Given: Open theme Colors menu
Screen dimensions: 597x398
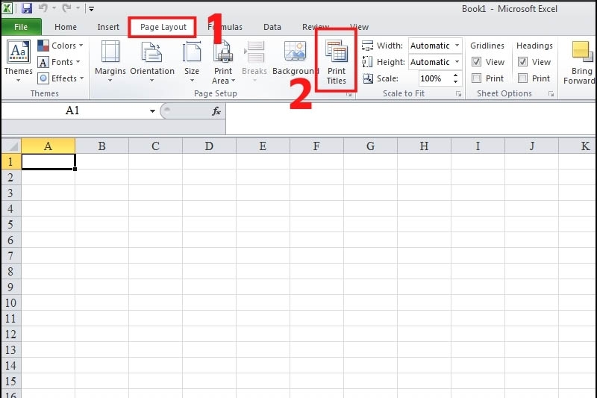Looking at the screenshot, I should (60, 46).
